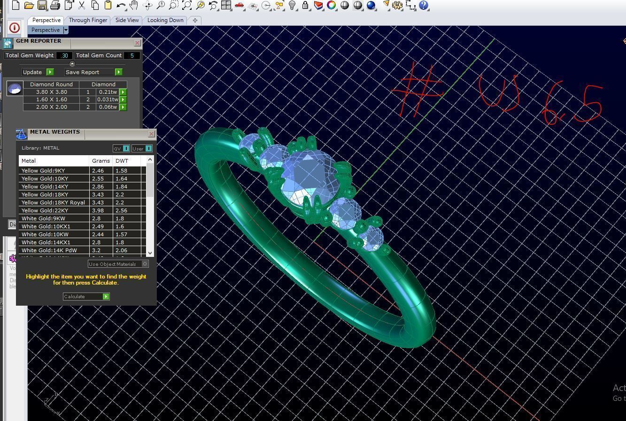
Task: Expand the 2.00 X 2.00 gem row arrow
Action: click(123, 107)
